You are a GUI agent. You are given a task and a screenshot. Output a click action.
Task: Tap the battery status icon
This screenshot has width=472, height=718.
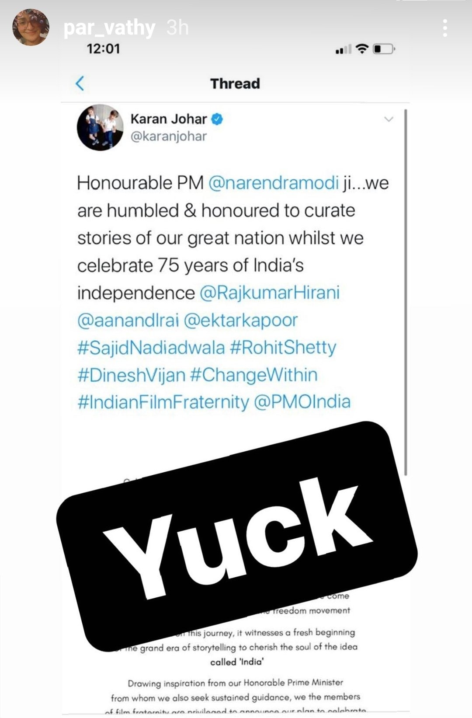[384, 49]
